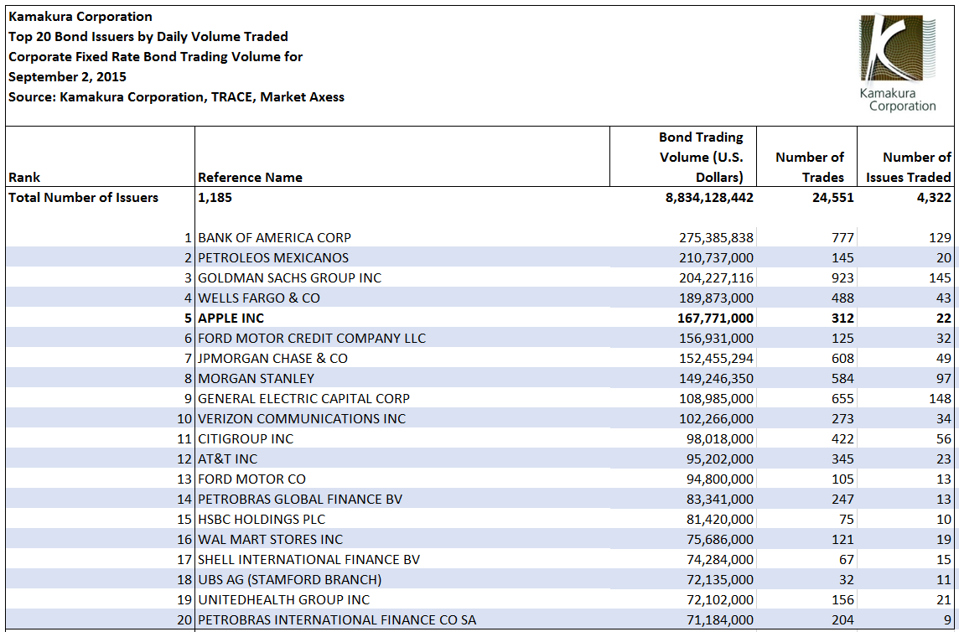The image size is (959, 632).
Task: Click the Kamakura Corporation logo
Action: (897, 62)
